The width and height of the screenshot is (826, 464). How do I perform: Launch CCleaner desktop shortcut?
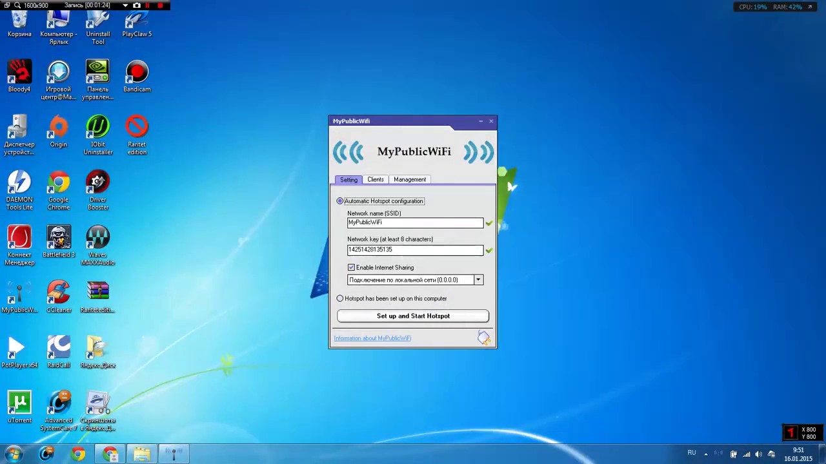pos(59,297)
